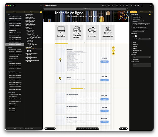Toggle the Scroll Snap checkbox
The height and width of the screenshot is (137, 158).
click(x=131, y=59)
